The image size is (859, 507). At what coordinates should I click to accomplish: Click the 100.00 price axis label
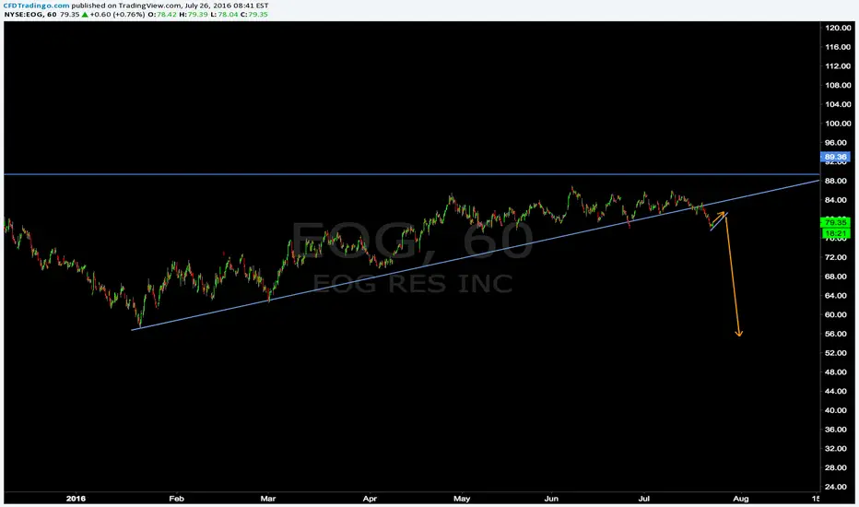pos(838,124)
